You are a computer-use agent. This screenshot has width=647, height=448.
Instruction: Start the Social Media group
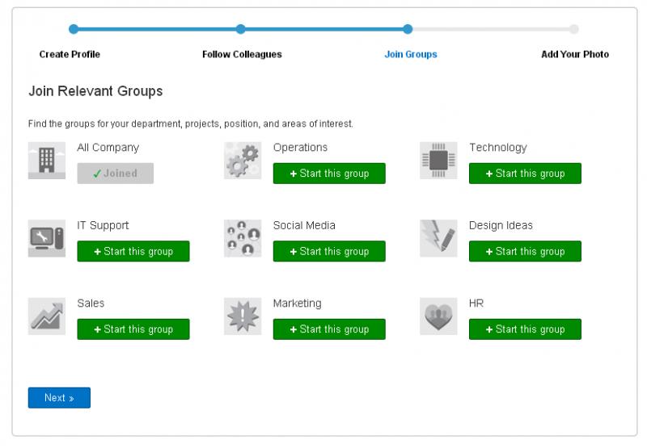pyautogui.click(x=329, y=251)
